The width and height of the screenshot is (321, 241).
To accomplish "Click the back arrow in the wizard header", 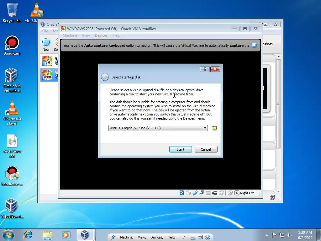I will pyautogui.click(x=105, y=77).
